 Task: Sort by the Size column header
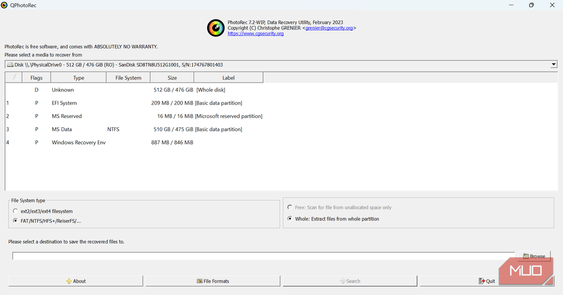click(172, 78)
